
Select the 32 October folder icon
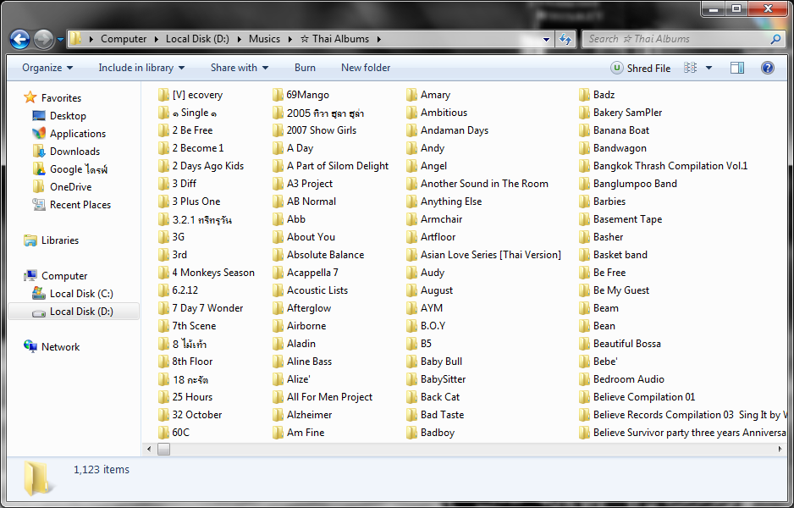tap(163, 415)
